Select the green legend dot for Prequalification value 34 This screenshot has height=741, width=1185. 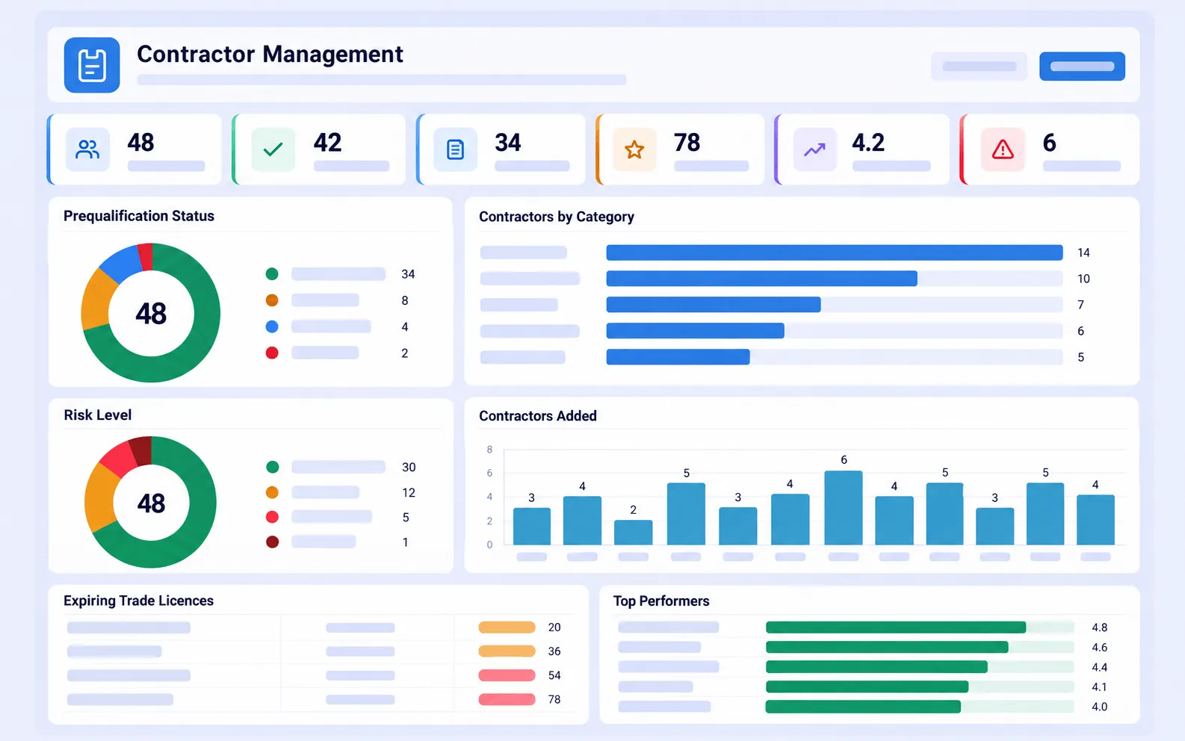[272, 274]
